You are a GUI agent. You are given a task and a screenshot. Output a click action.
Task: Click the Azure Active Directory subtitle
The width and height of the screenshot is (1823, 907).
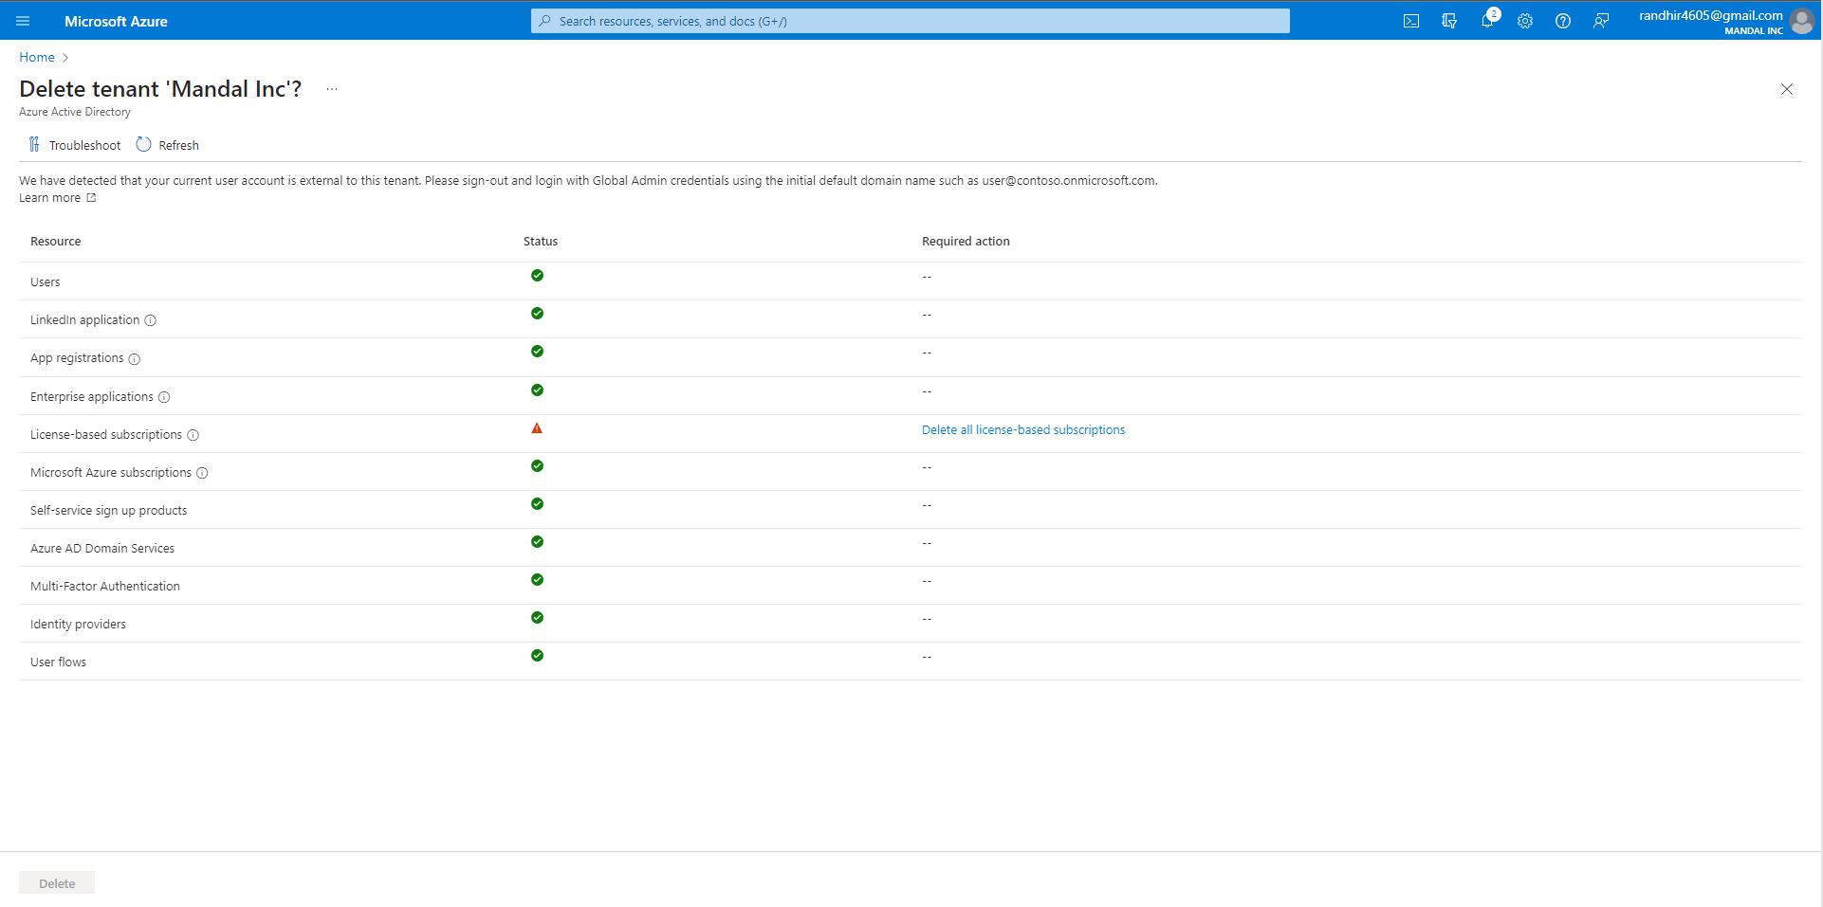click(75, 112)
